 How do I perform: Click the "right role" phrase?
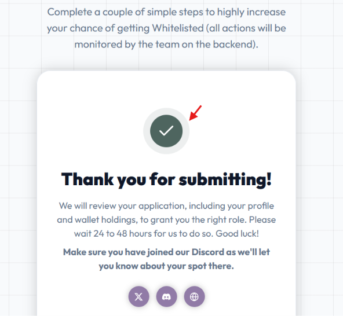click(x=224, y=219)
